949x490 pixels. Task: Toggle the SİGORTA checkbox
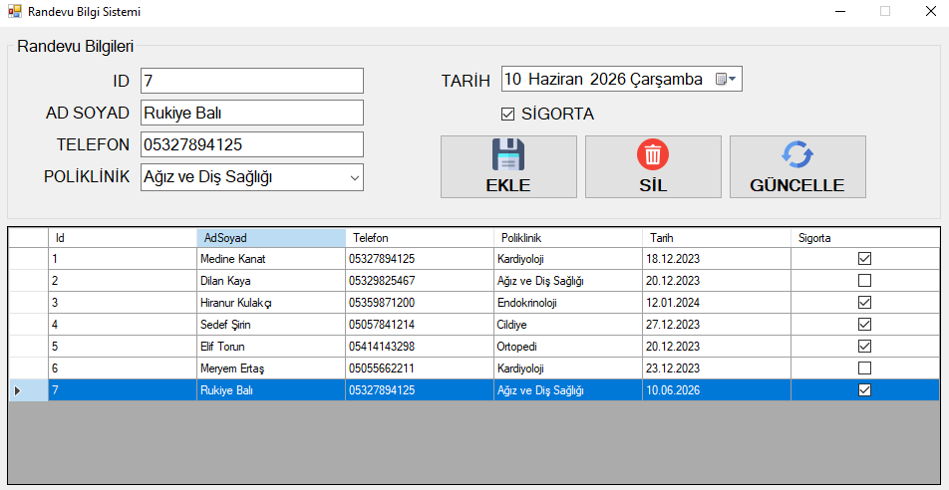pos(508,115)
